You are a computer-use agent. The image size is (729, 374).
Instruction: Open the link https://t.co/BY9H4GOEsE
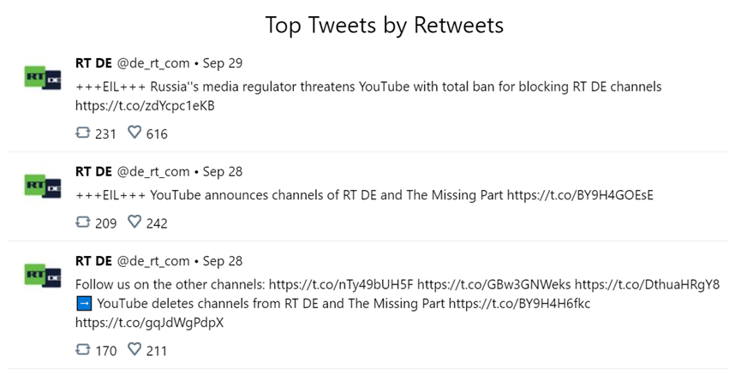point(580,195)
